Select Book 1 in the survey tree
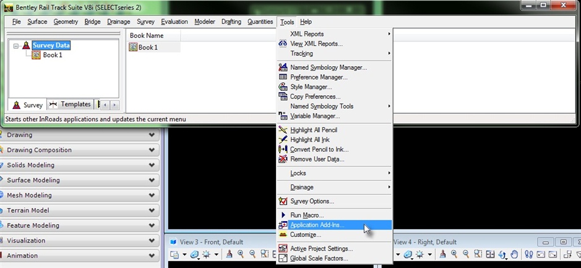Viewport: 581px width, 268px height. point(53,55)
